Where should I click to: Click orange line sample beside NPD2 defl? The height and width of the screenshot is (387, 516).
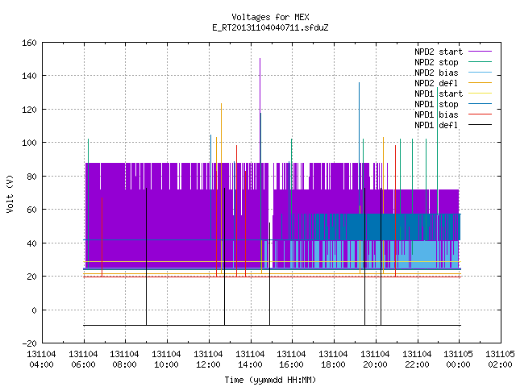tap(480, 83)
